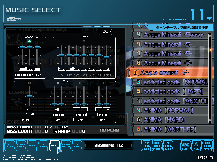Toggle the second FX slot enable indicator
Viewport: 217px width, 162px height.
(x=80, y=83)
